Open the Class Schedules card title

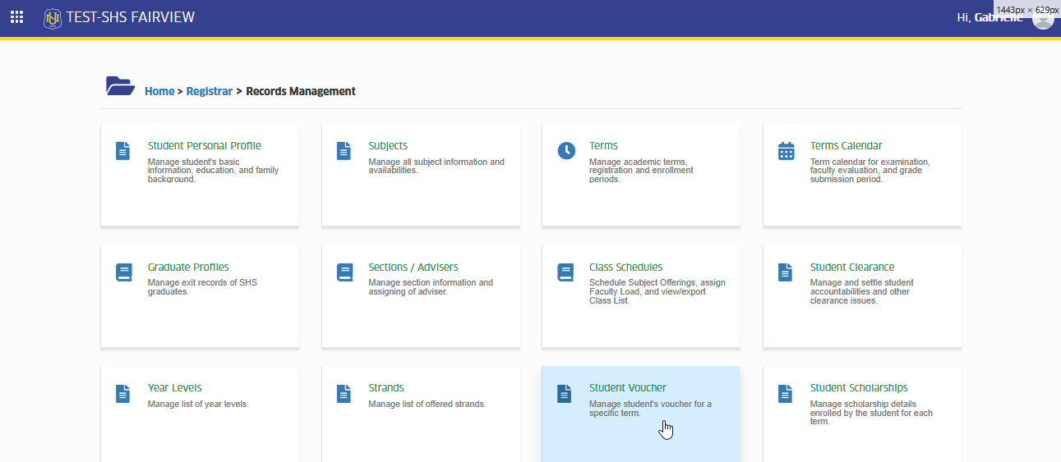click(x=625, y=268)
